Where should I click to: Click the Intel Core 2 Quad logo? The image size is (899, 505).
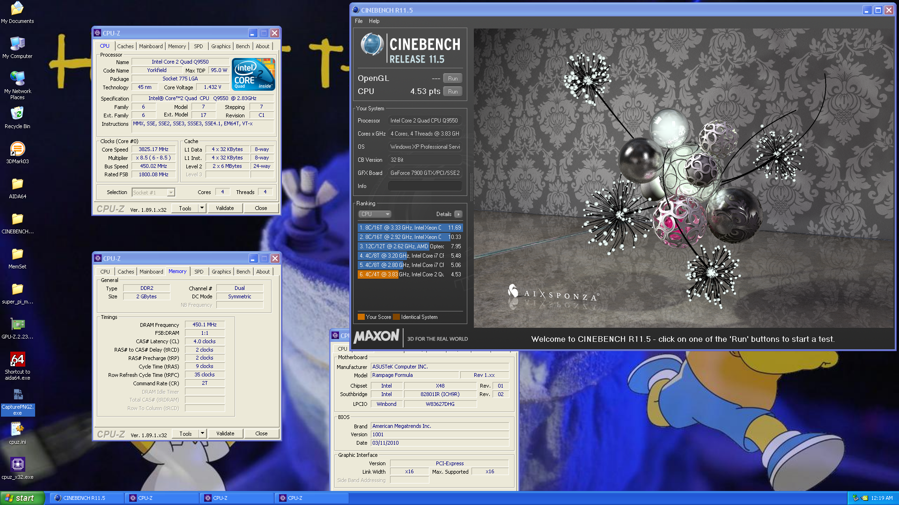(253, 74)
